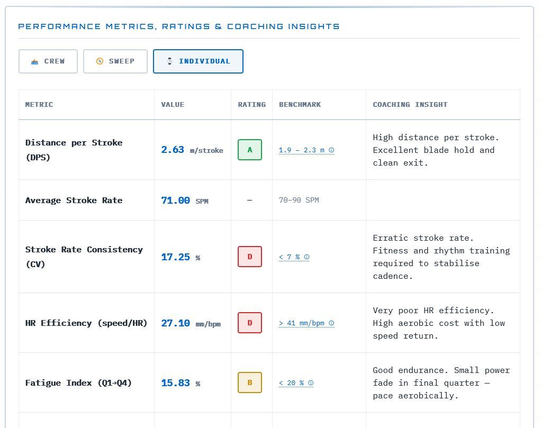Switch to the SWEEP tab
This screenshot has width=541, height=428.
[x=115, y=61]
